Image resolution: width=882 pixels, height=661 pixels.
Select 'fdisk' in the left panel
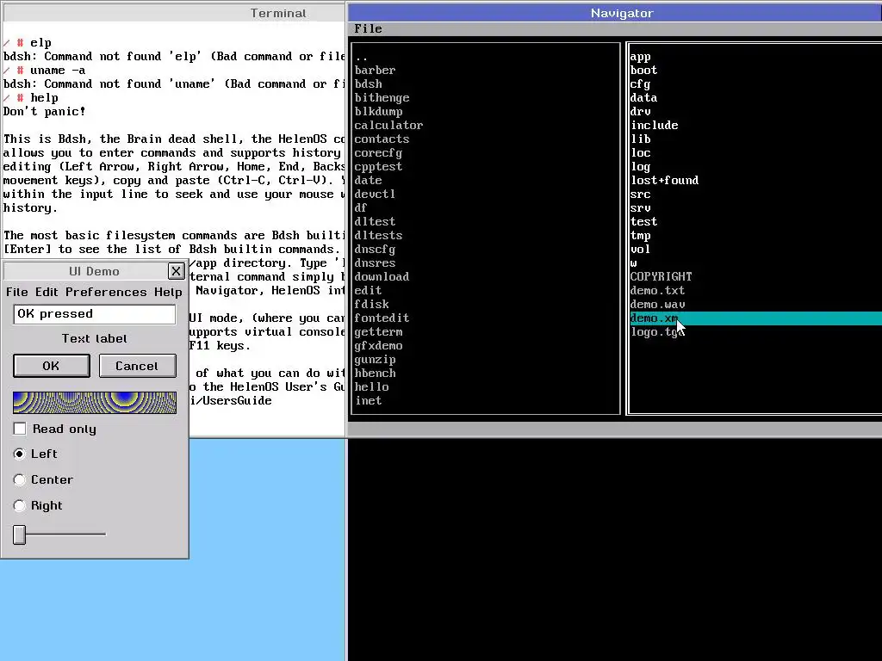point(486,304)
